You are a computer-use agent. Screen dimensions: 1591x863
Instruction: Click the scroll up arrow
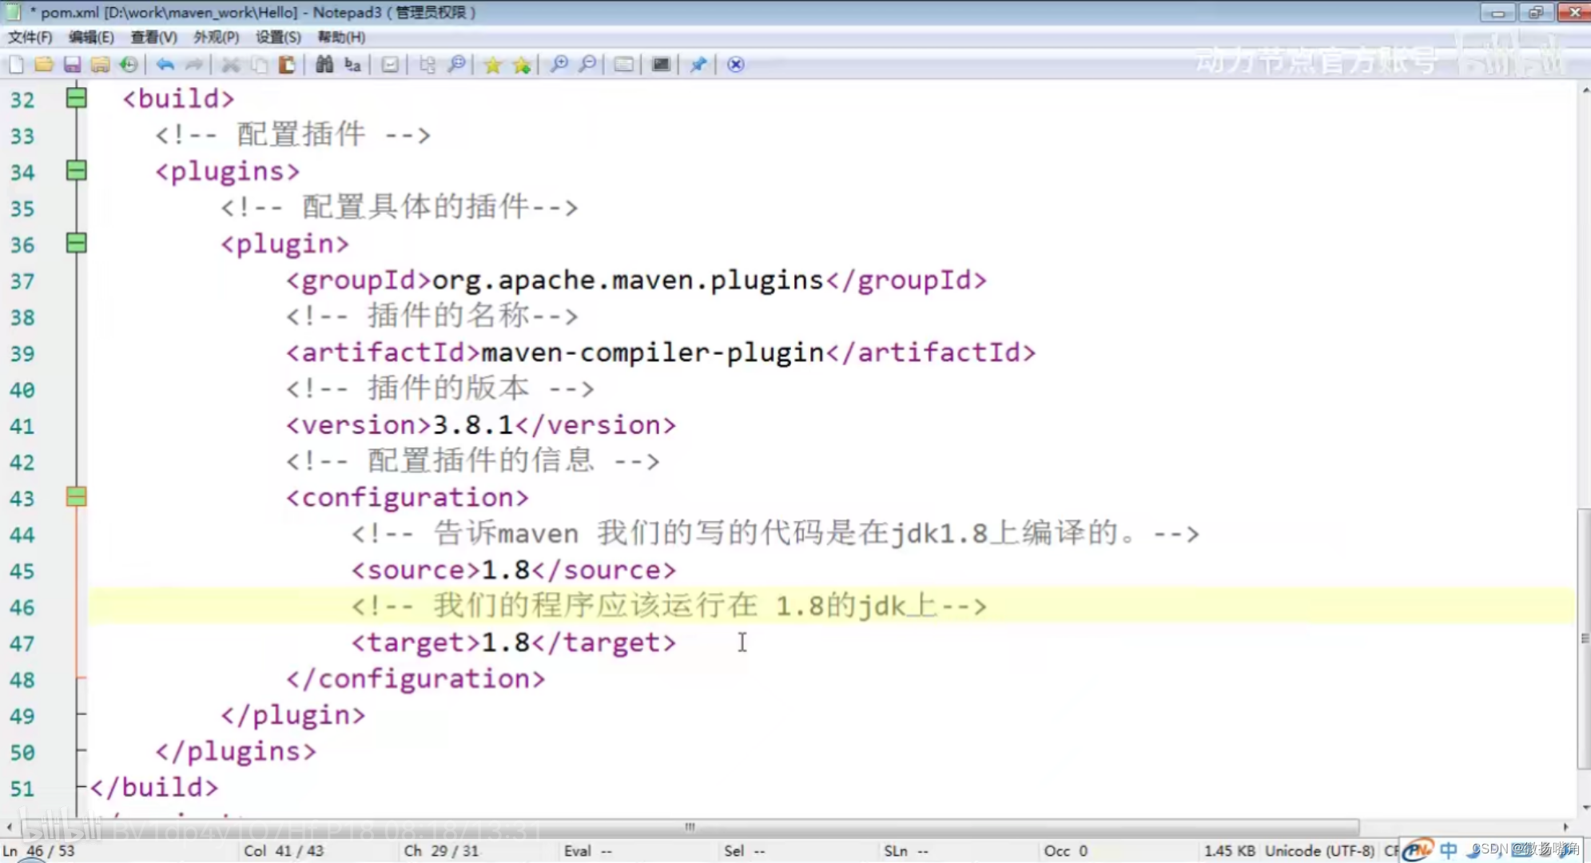tap(1585, 91)
